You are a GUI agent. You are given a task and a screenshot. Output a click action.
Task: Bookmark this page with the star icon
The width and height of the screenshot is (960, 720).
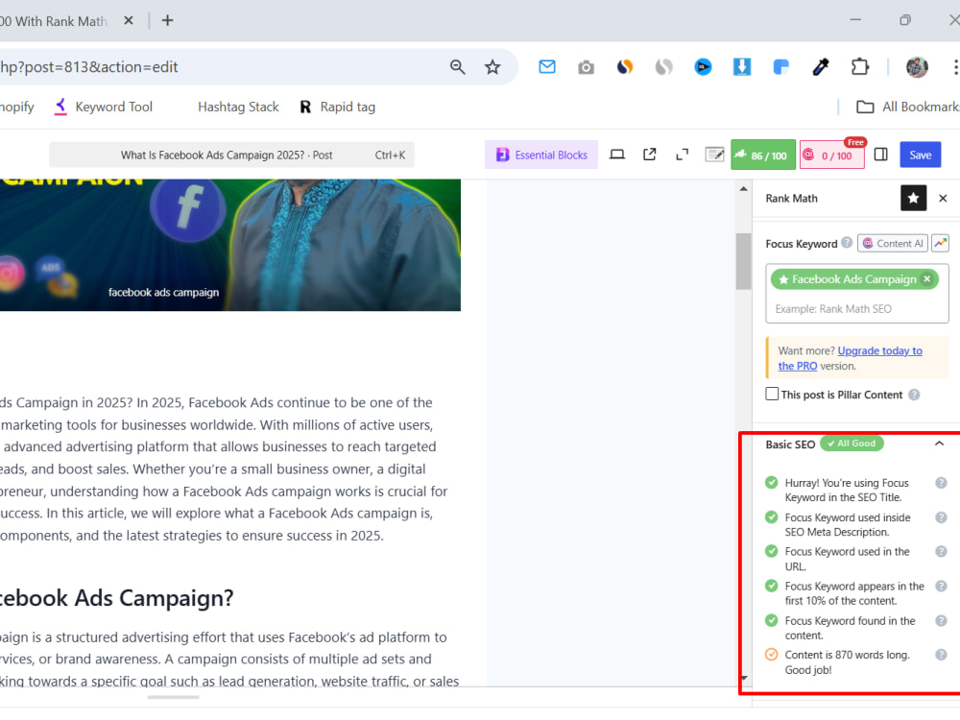pyautogui.click(x=492, y=67)
